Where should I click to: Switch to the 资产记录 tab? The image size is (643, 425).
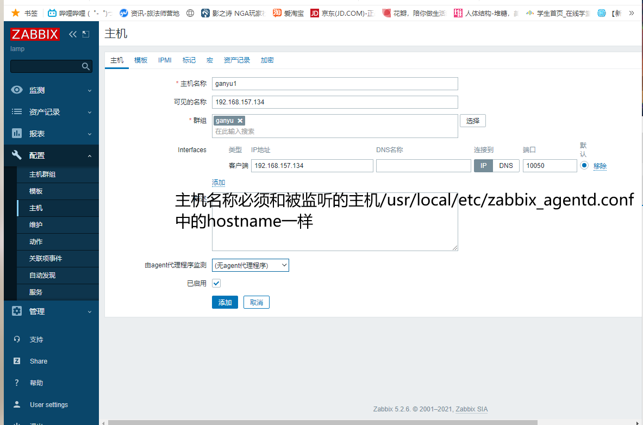pyautogui.click(x=236, y=60)
